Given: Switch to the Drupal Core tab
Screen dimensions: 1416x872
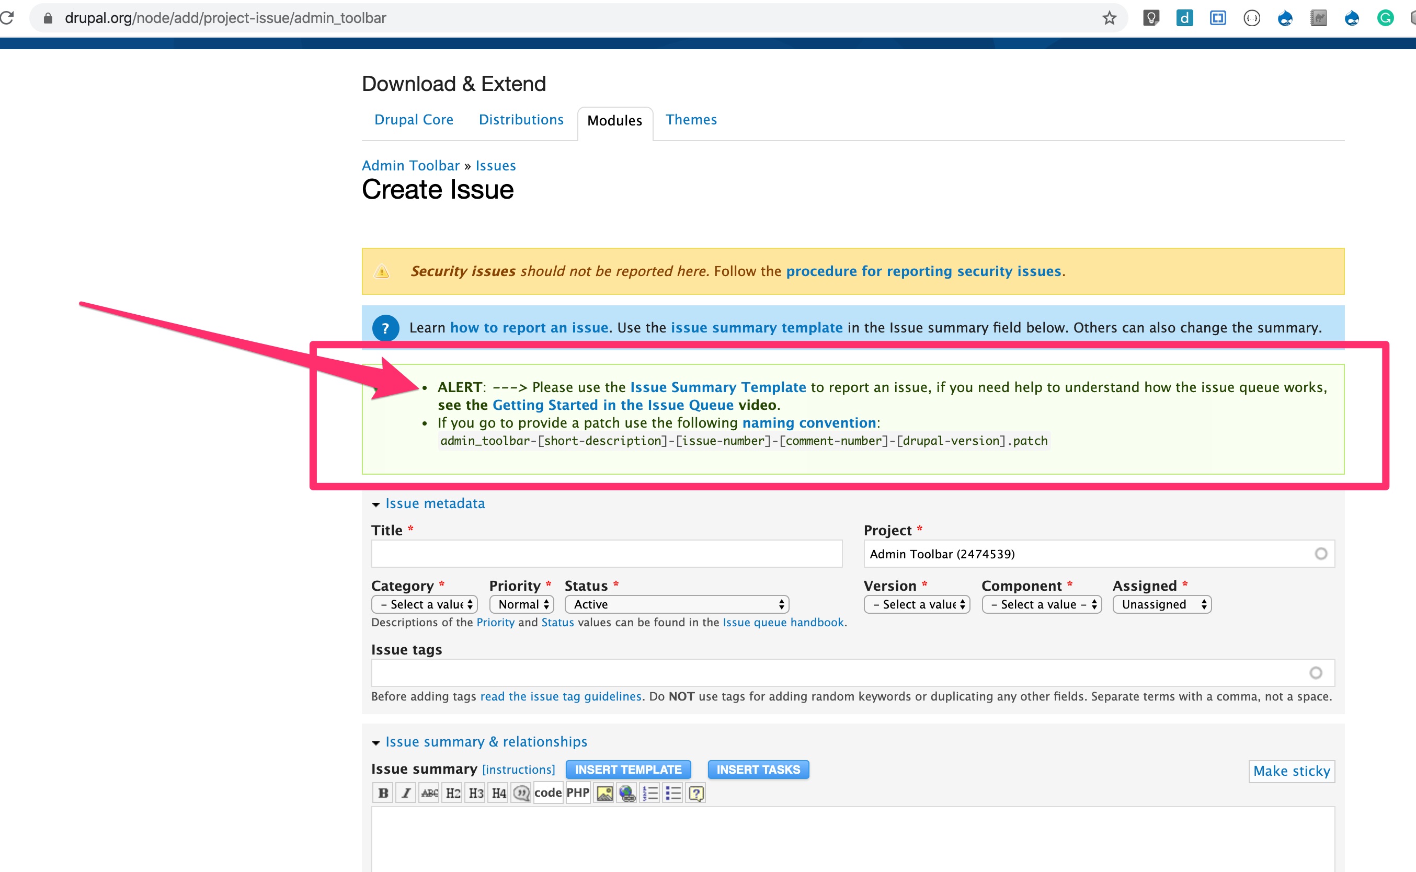Looking at the screenshot, I should click(x=414, y=119).
